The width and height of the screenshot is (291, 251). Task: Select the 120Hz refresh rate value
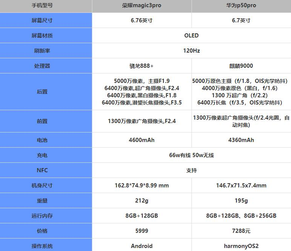point(191,51)
